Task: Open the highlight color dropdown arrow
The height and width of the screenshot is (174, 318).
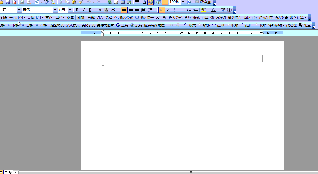Action: (208, 10)
